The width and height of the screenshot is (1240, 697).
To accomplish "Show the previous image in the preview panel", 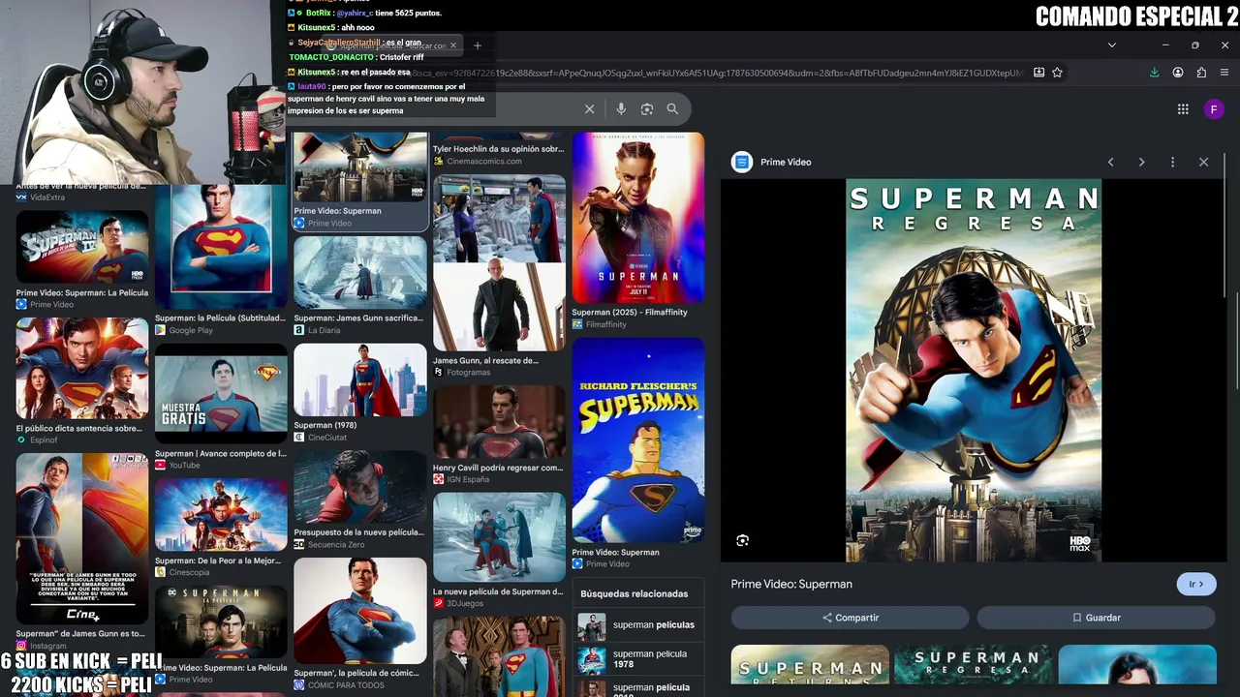I will [x=1111, y=162].
